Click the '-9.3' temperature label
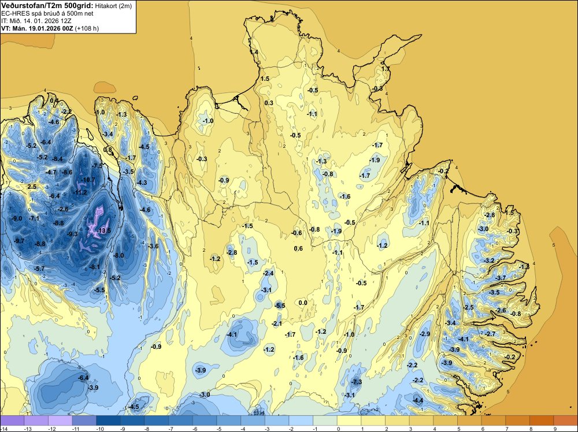The width and height of the screenshot is (578, 432). pos(72,234)
